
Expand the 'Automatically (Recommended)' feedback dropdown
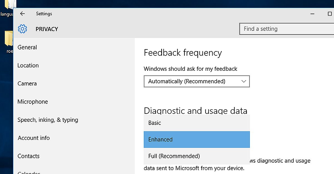pos(197,82)
